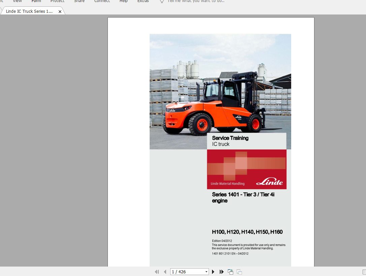Screen dimensions: 366x276
Task: Go to the first page
Action: (x=157, y=272)
